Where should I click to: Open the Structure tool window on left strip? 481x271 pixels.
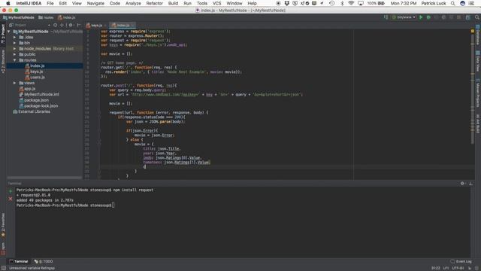tap(3, 62)
